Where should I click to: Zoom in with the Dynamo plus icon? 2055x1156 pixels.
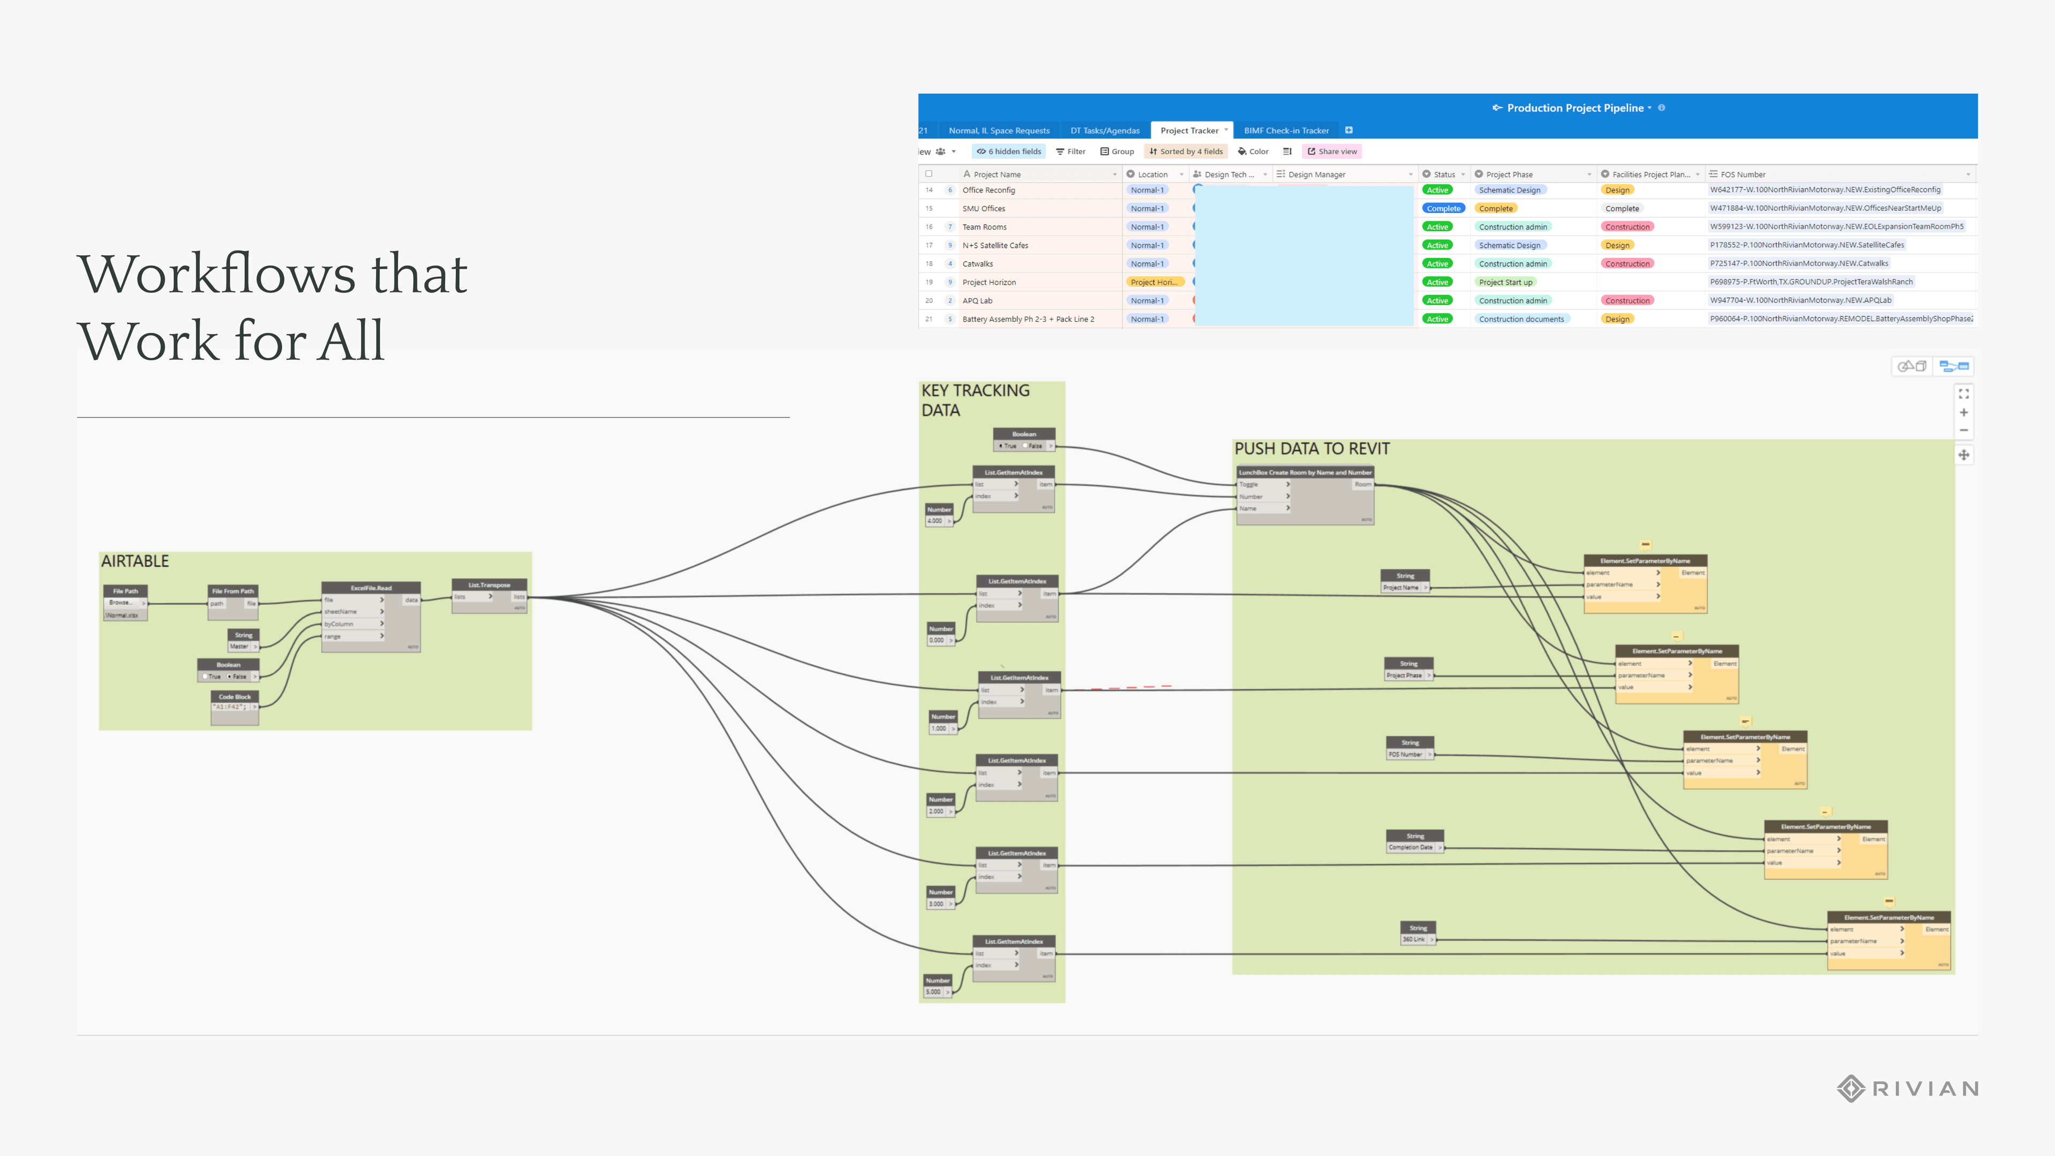[1963, 413]
